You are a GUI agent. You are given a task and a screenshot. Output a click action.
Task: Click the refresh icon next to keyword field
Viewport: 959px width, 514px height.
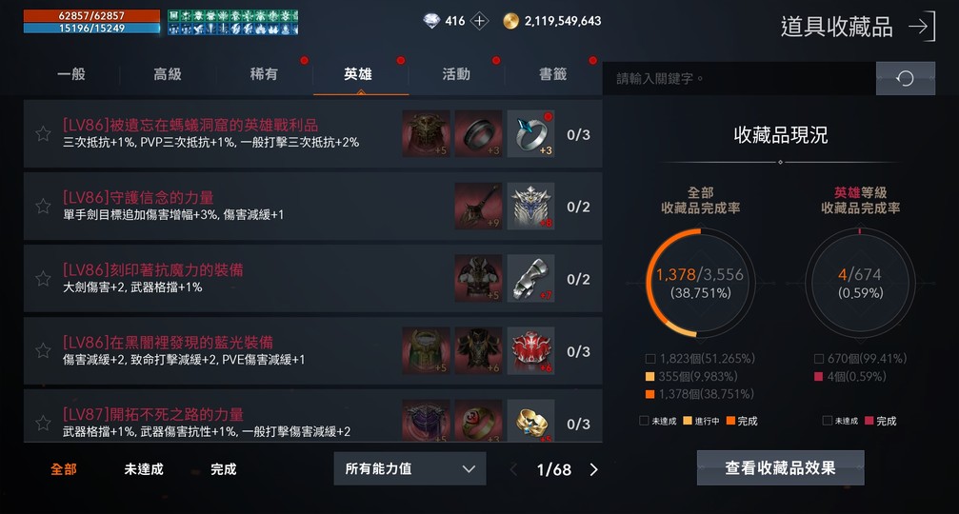905,78
